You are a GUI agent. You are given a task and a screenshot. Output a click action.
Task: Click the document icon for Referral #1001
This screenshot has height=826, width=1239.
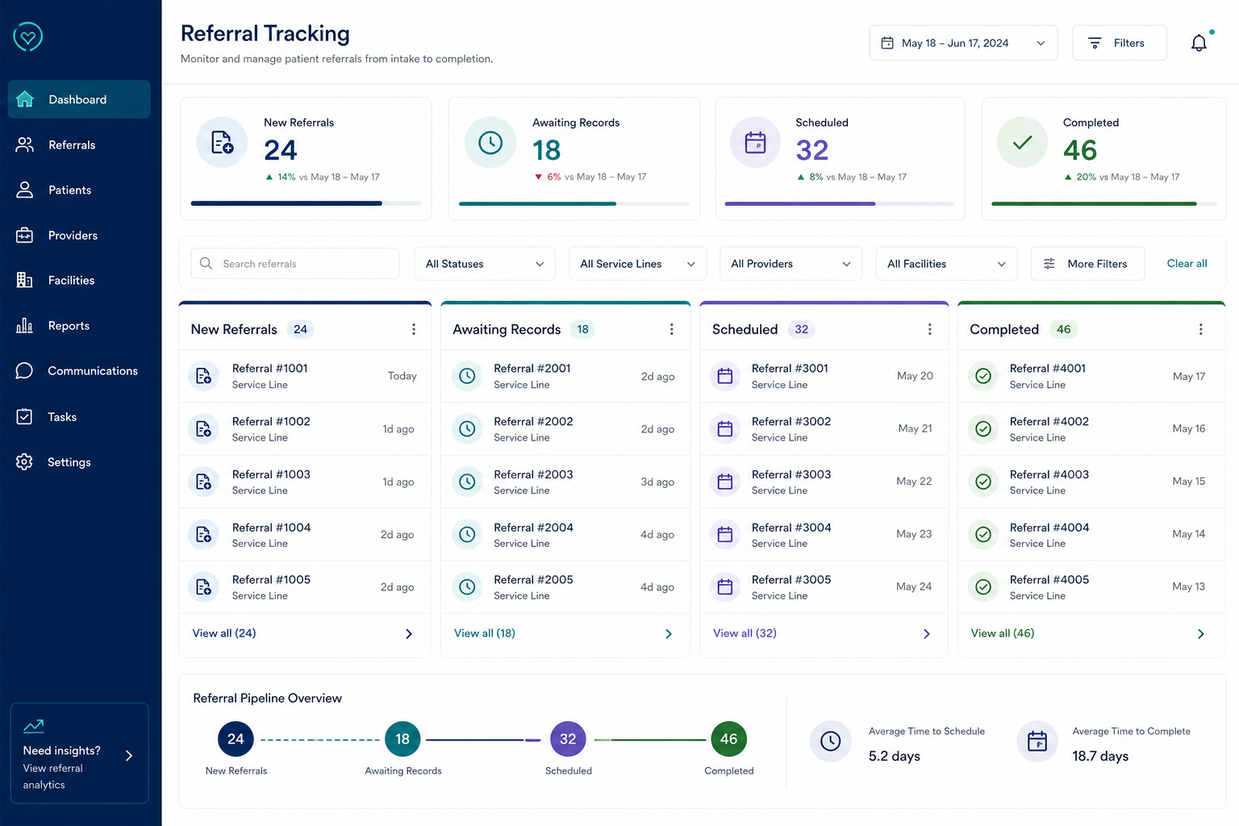click(x=203, y=376)
